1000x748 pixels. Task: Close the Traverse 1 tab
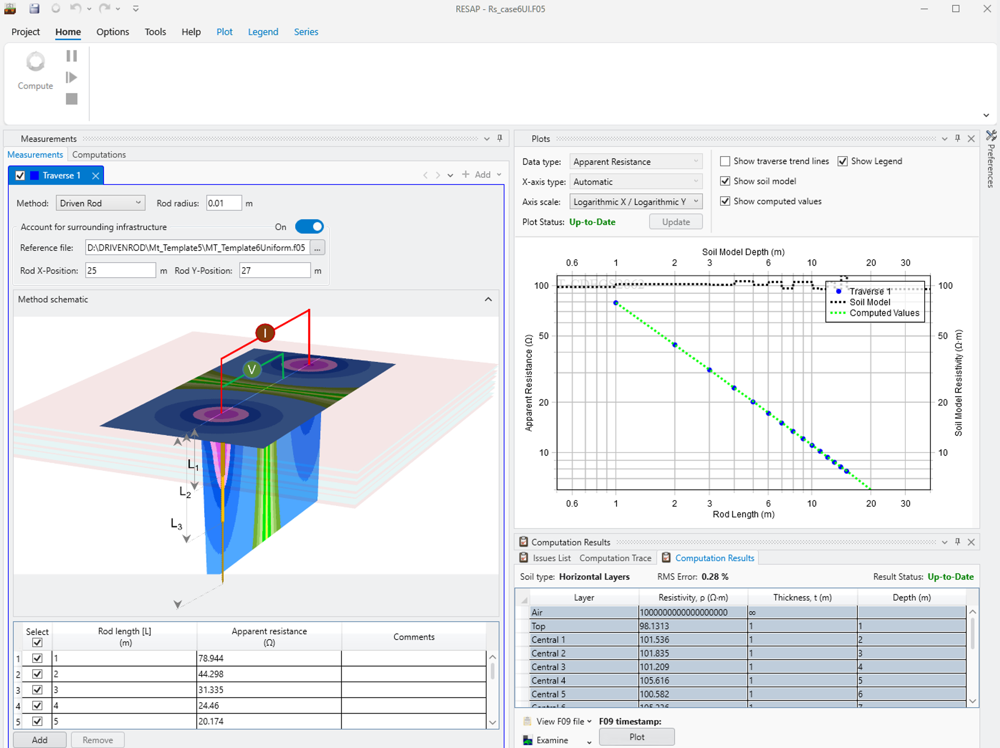click(96, 175)
